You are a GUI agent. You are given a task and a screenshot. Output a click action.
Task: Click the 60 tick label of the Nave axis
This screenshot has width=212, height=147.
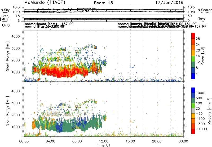190,16
